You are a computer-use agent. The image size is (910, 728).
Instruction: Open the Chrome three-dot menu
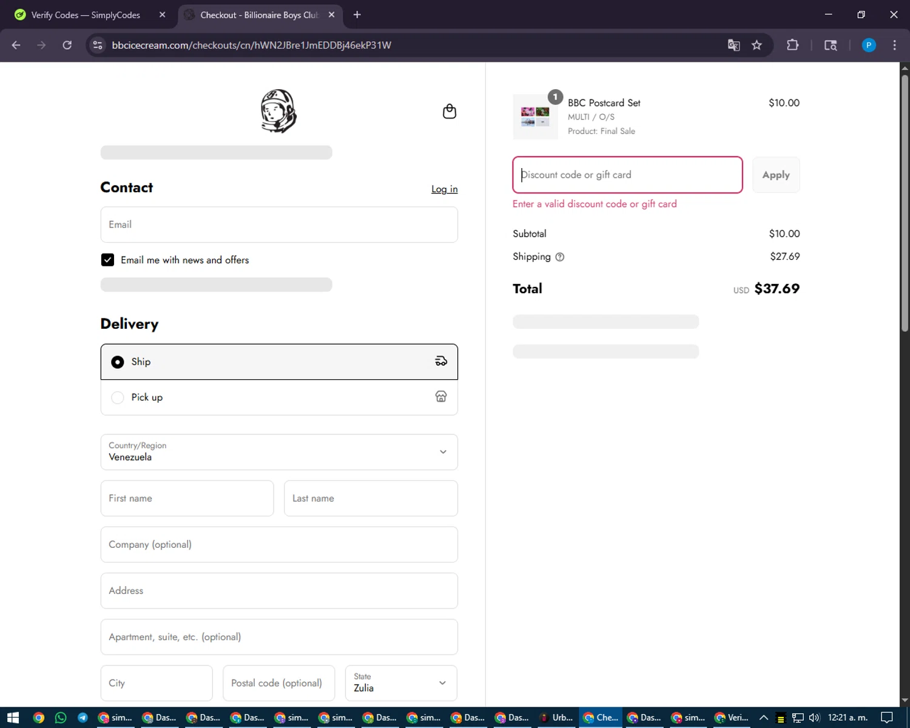[x=894, y=45]
